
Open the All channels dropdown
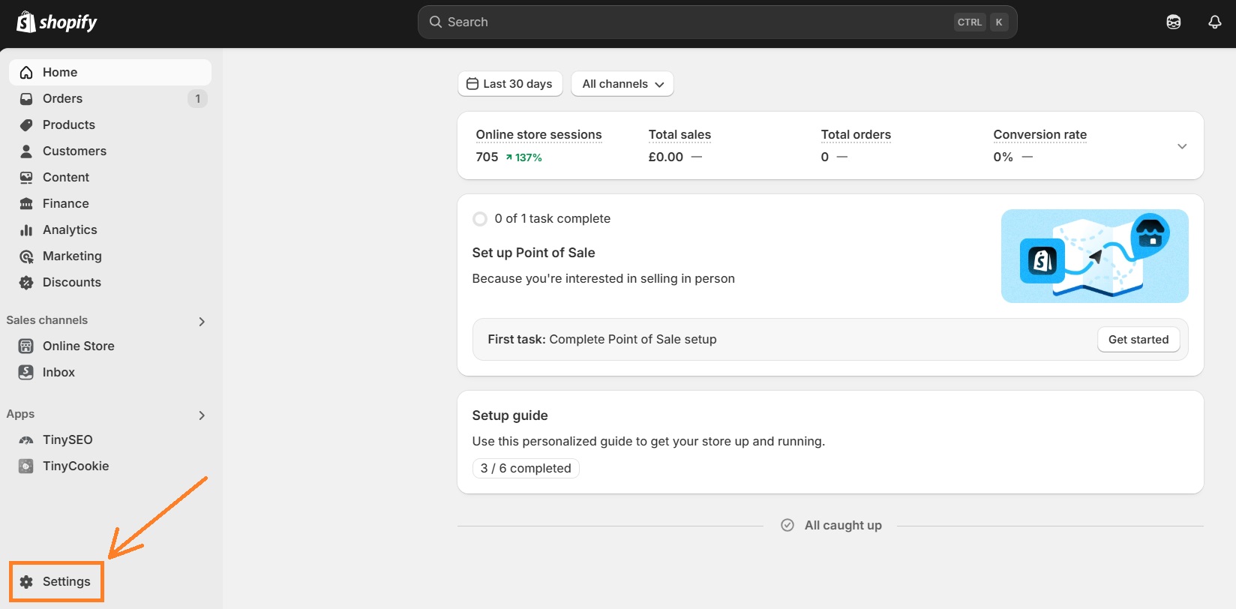pyautogui.click(x=622, y=83)
